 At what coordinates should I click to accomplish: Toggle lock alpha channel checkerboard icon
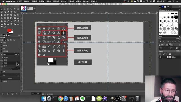pyautogui.click(x=170, y=54)
